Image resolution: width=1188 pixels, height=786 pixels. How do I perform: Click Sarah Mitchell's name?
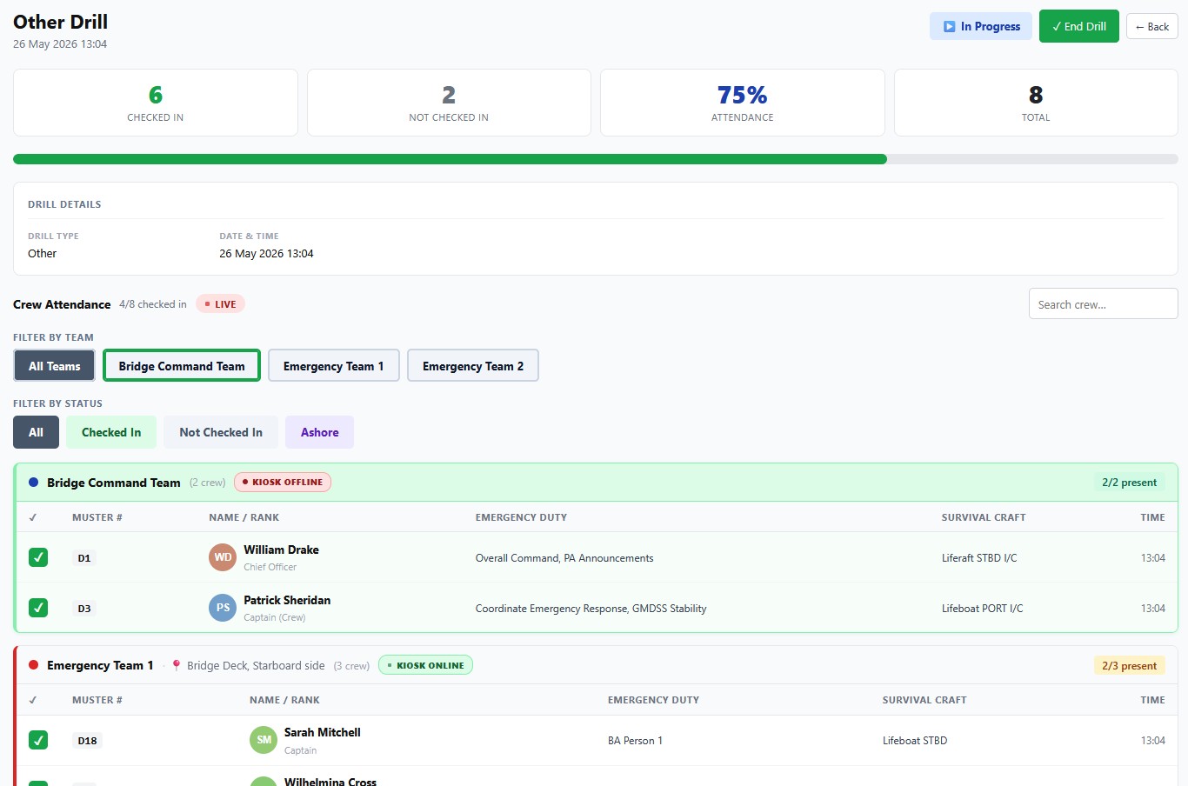click(x=322, y=732)
